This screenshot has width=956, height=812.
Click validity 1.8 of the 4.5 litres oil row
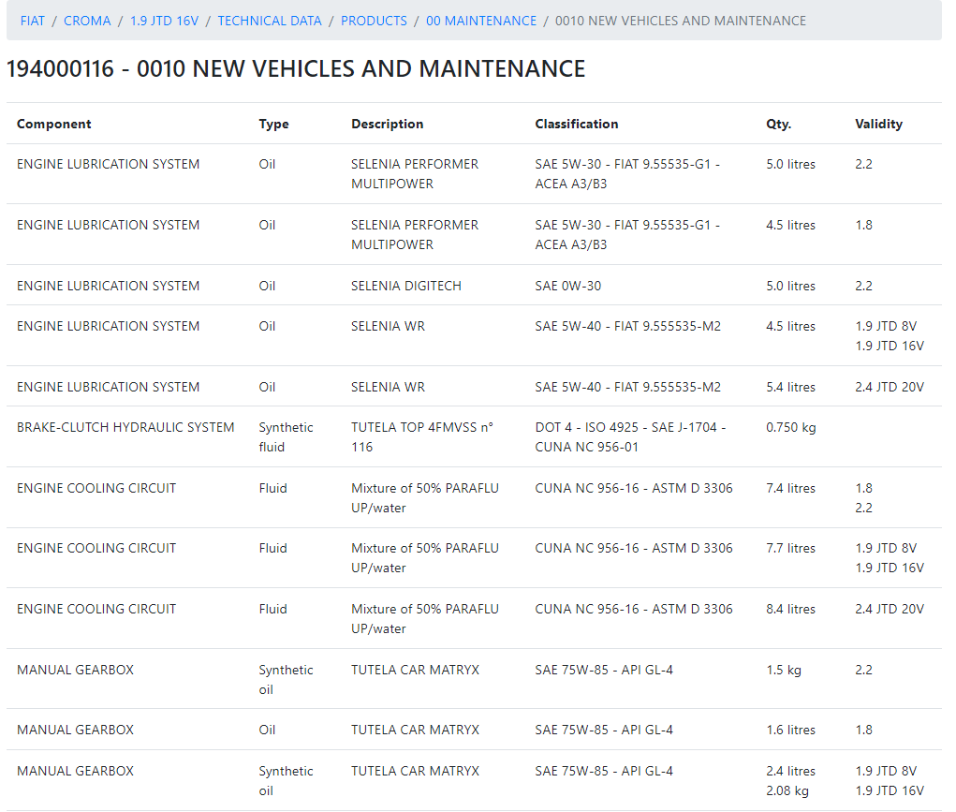coord(863,225)
